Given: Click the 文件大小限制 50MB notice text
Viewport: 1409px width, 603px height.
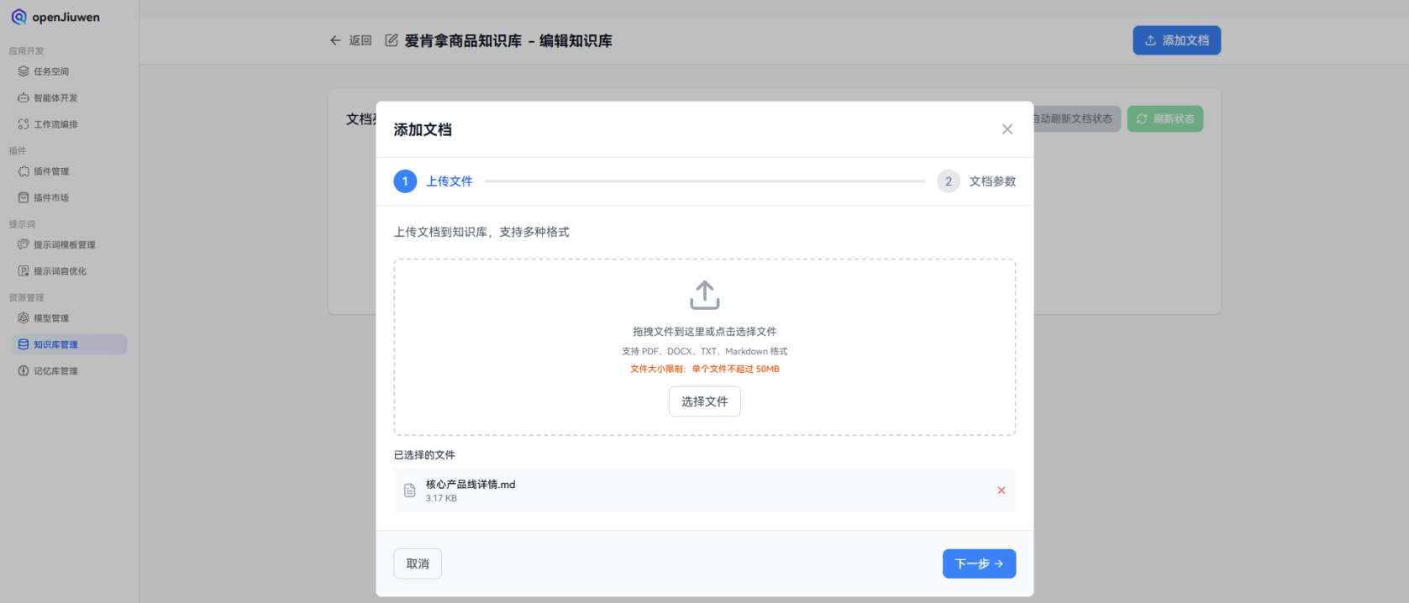Looking at the screenshot, I should tap(705, 369).
